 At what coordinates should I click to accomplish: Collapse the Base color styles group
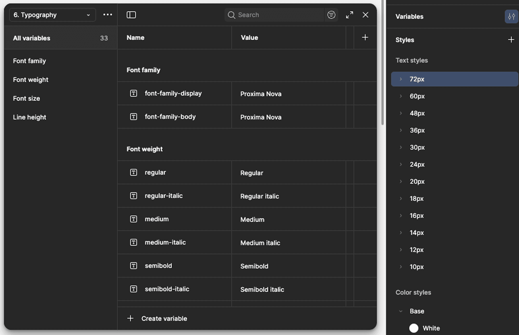coord(401,311)
